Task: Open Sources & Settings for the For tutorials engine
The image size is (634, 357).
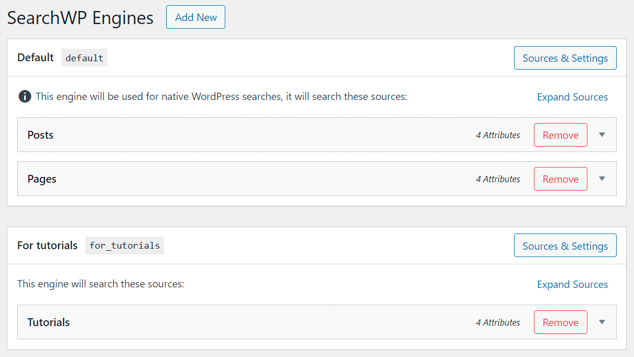Action: point(565,245)
